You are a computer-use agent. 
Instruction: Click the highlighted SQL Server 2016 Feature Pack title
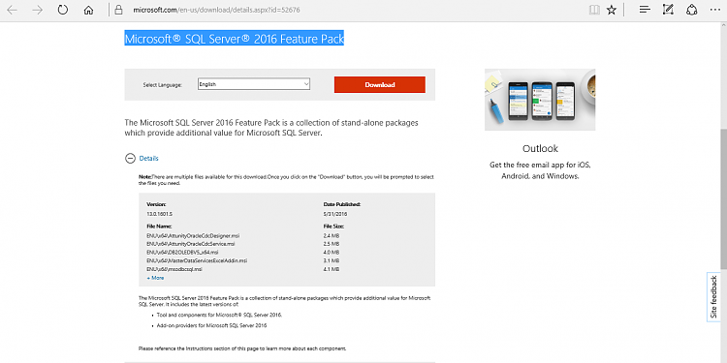(x=235, y=39)
